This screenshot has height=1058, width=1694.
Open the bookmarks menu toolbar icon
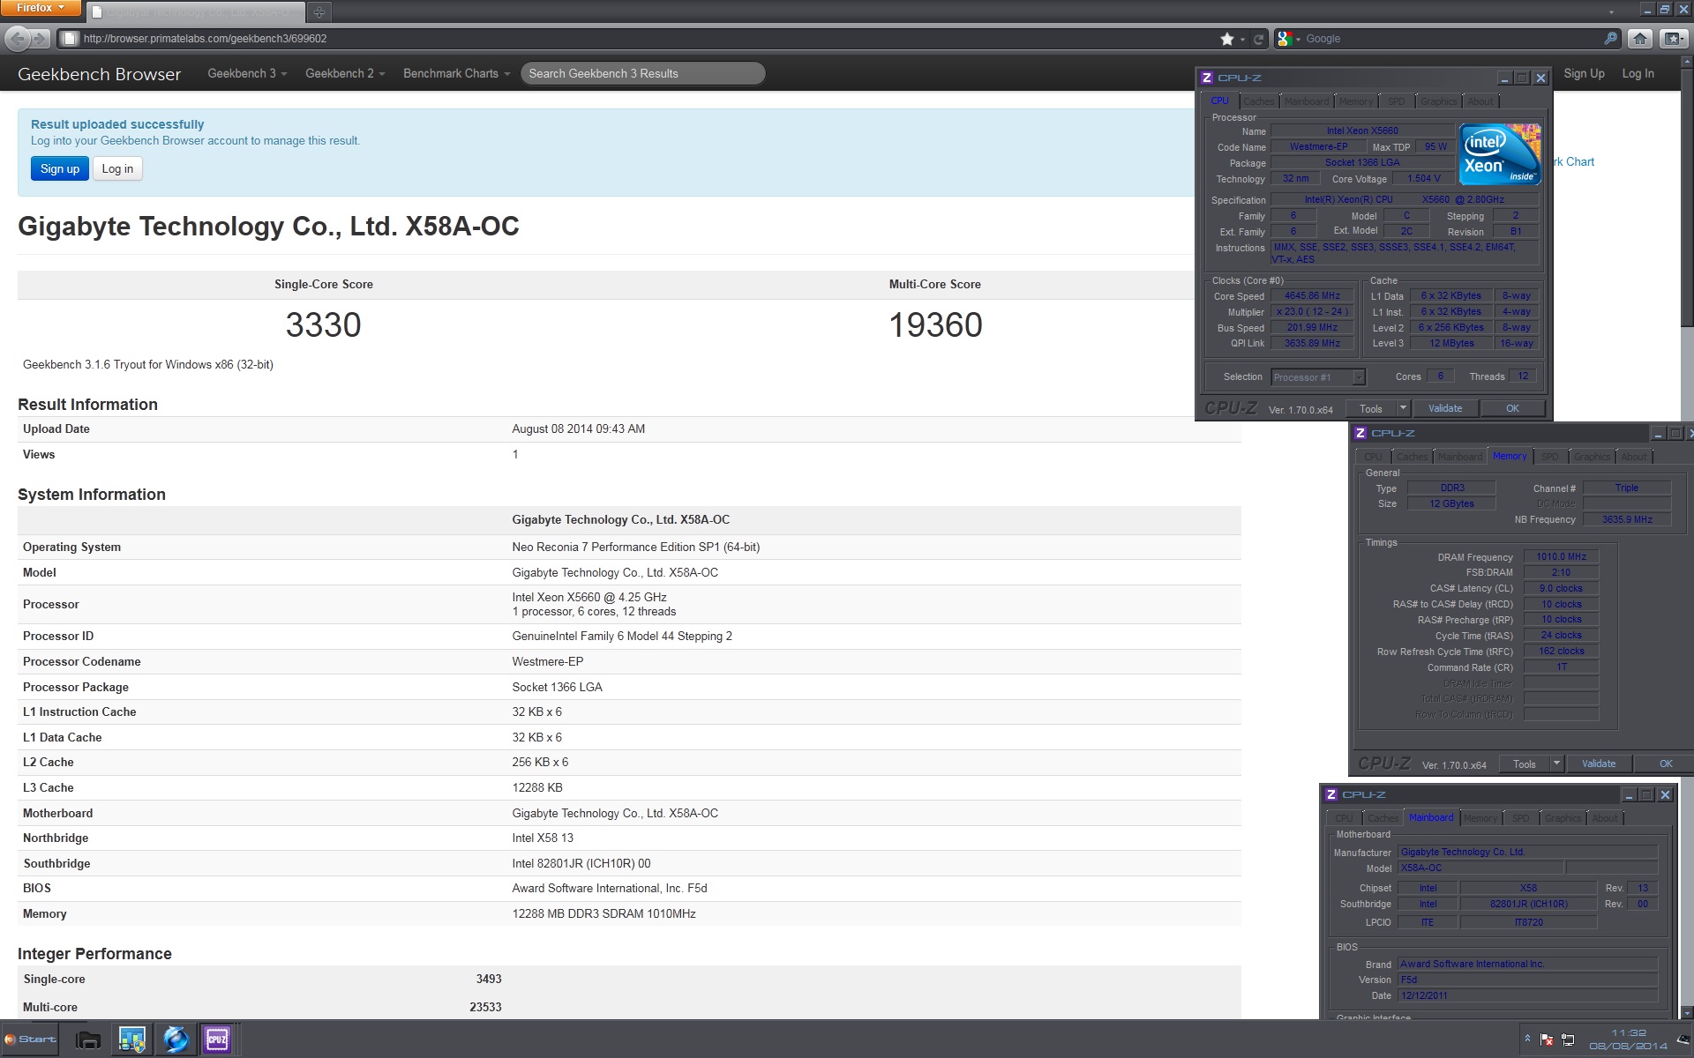(1673, 39)
